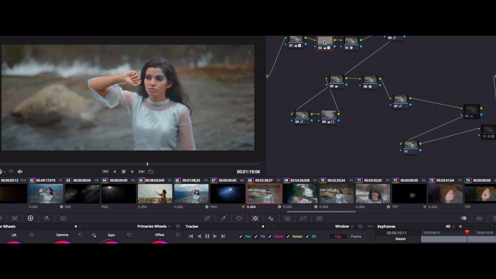Select the Clip mode in Tracker
The width and height of the screenshot is (496, 279).
coord(338,236)
